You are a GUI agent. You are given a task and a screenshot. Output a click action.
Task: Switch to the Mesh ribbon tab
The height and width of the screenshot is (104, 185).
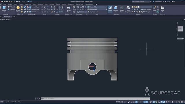[15, 4]
